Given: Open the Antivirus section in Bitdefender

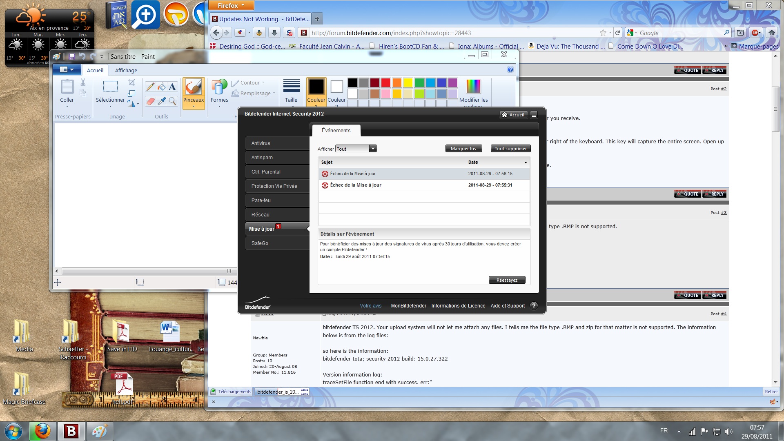Looking at the screenshot, I should pos(277,143).
